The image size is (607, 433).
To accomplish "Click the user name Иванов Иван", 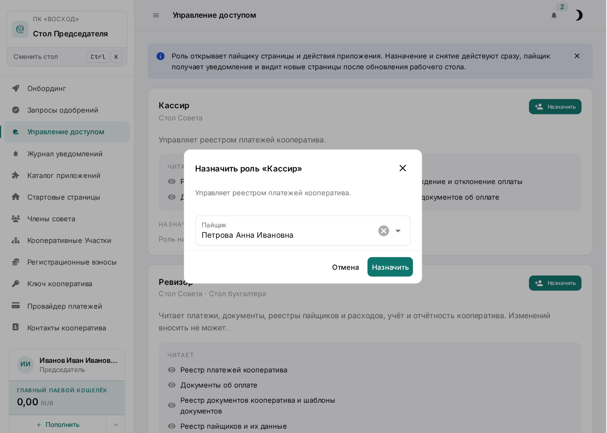I will tap(78, 360).
